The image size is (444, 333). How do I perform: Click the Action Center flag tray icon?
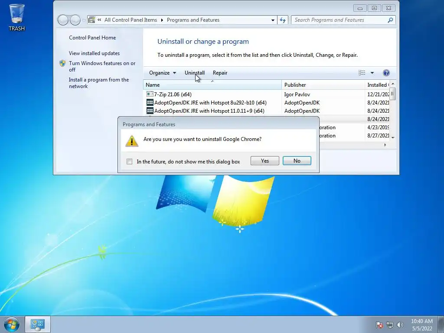pyautogui.click(x=379, y=325)
